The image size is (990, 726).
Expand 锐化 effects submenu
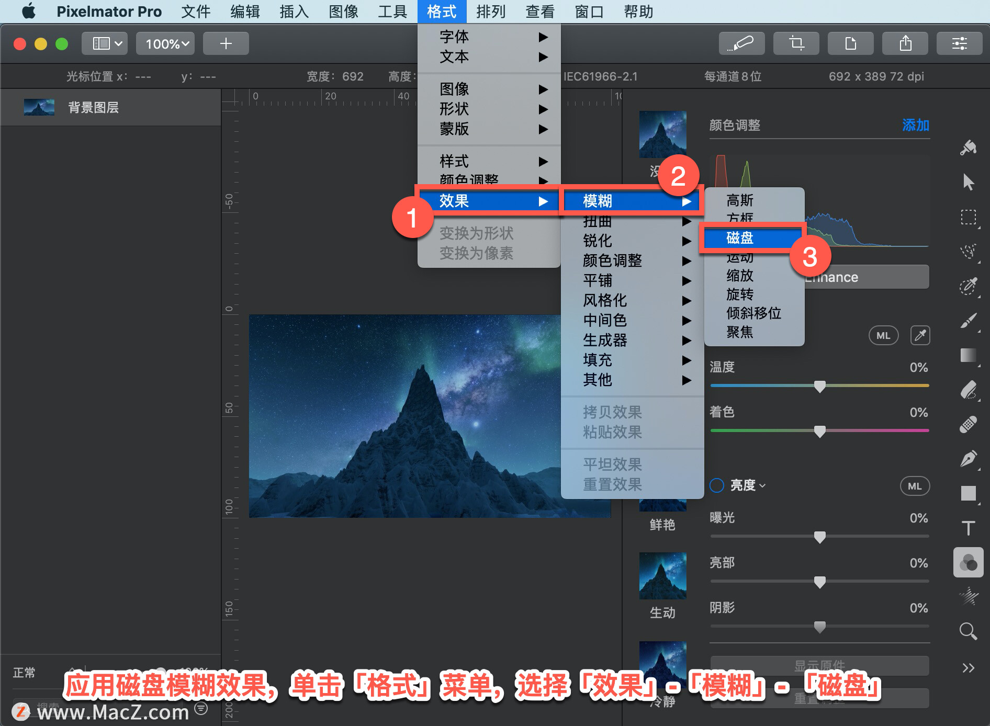(x=632, y=241)
